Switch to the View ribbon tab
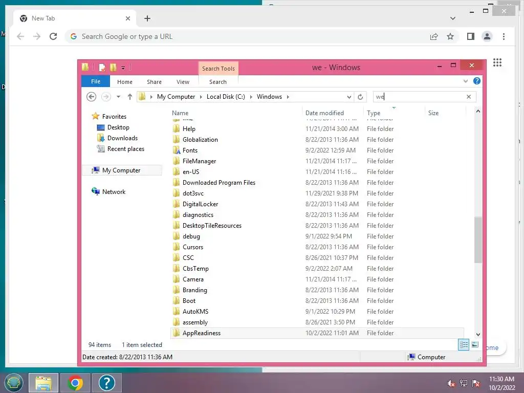This screenshot has width=524, height=393. click(x=183, y=82)
